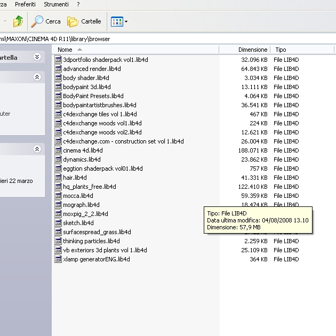Select icon of c4dexchange.com construction set file
Image resolution: width=336 pixels, height=336 pixels.
(58, 141)
